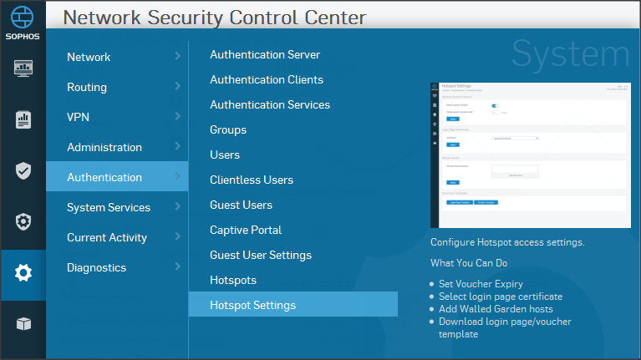This screenshot has height=360, width=641.
Task: Expand the Routing submenu chevron
Action: (177, 87)
